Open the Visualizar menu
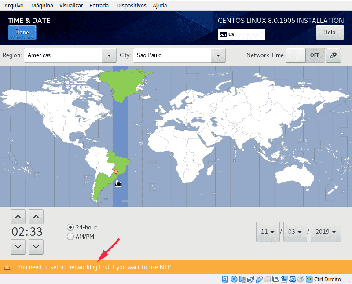 tap(71, 6)
